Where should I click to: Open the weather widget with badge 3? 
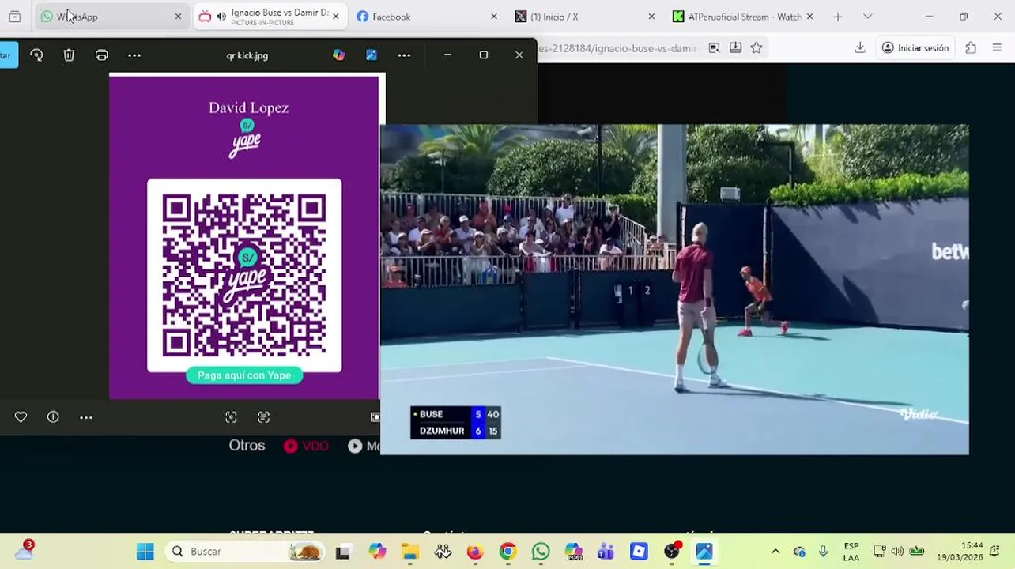(24, 550)
